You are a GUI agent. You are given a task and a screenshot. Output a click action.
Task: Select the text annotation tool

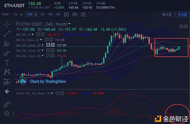7,62
